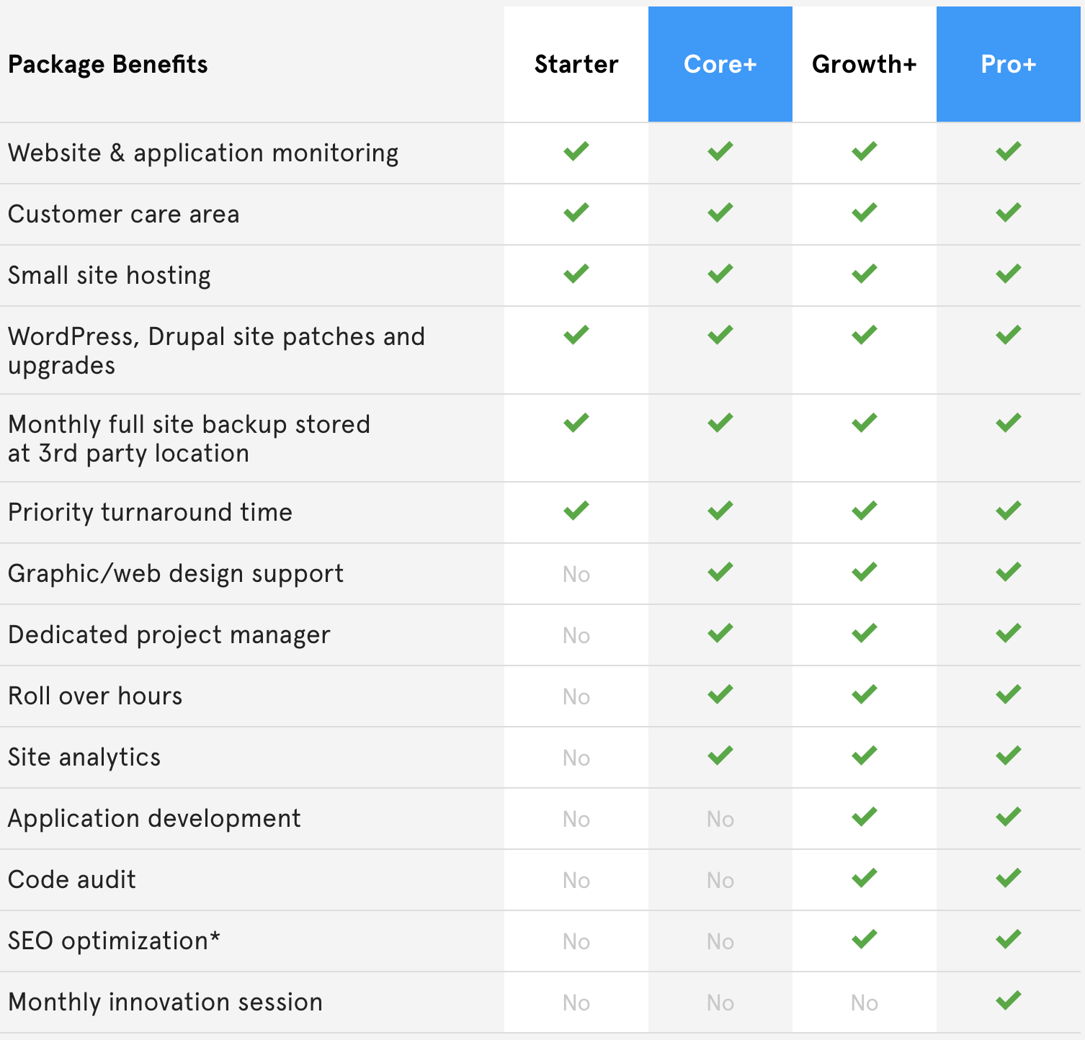This screenshot has height=1040, width=1085.
Task: Click the Starter checkmark for Priority turnaround time
Action: (576, 511)
